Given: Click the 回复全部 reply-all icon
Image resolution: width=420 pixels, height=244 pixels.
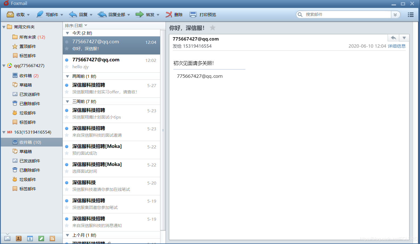Looking at the screenshot, I should (x=102, y=15).
